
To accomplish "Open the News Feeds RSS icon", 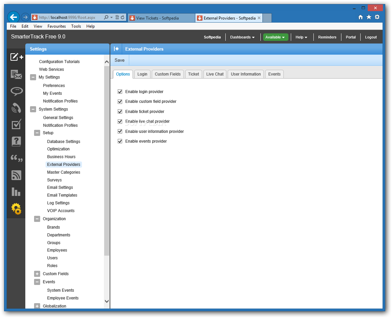I will tap(16, 175).
